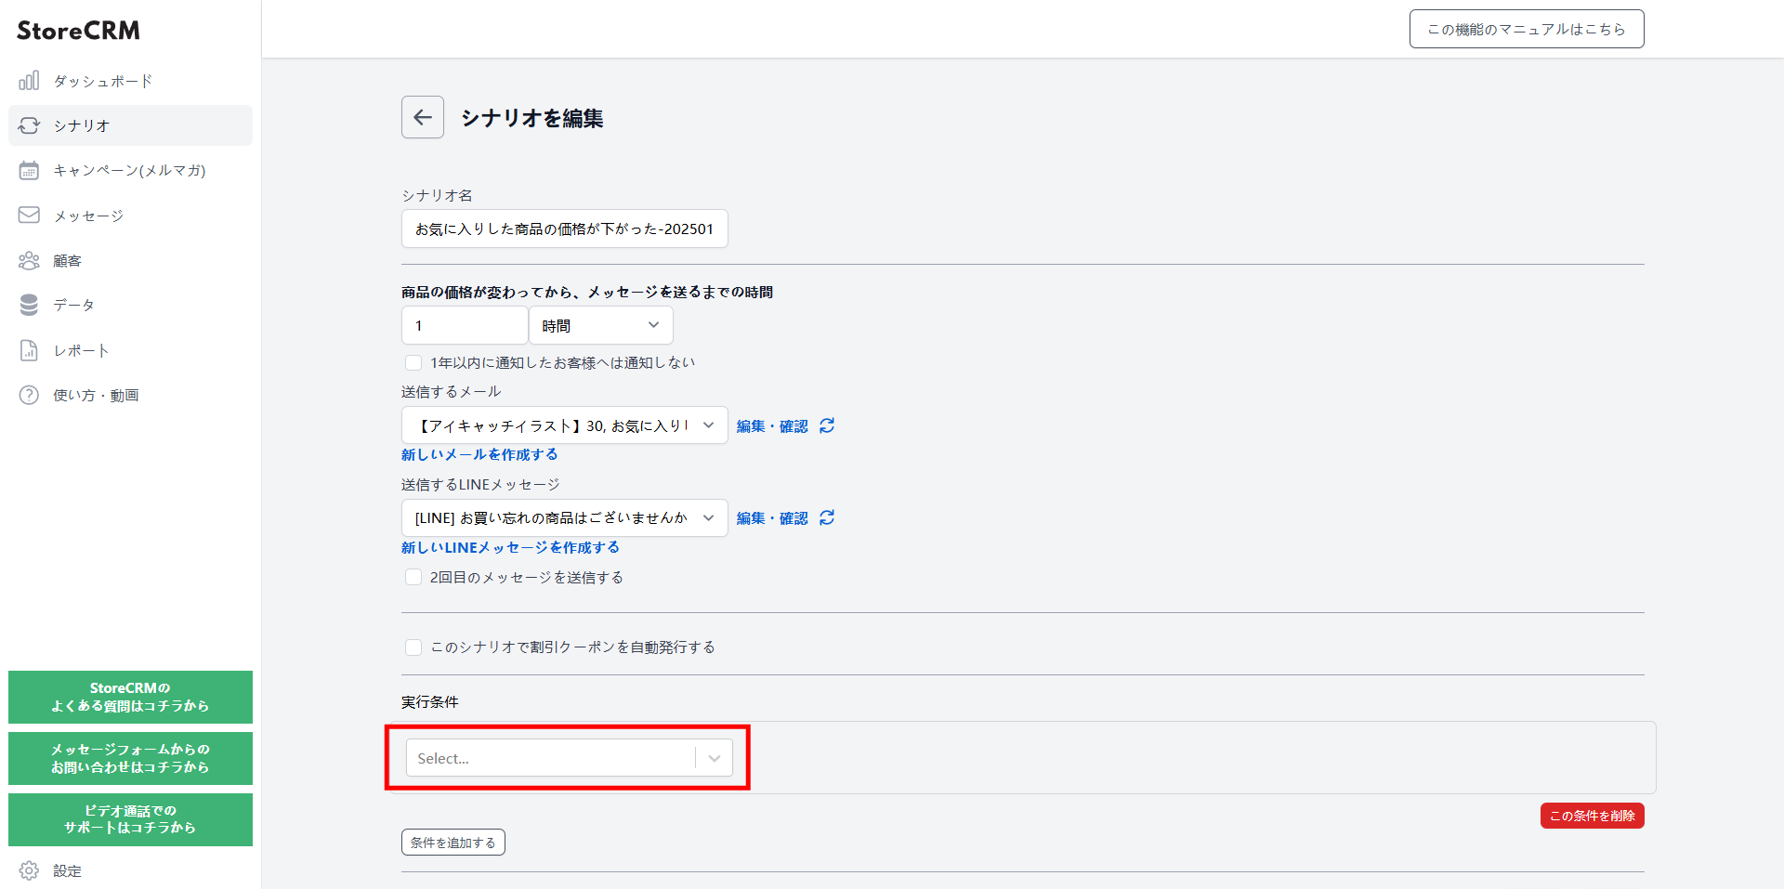
Task: Click ビデオ通話でのサポート green button
Action: click(130, 819)
